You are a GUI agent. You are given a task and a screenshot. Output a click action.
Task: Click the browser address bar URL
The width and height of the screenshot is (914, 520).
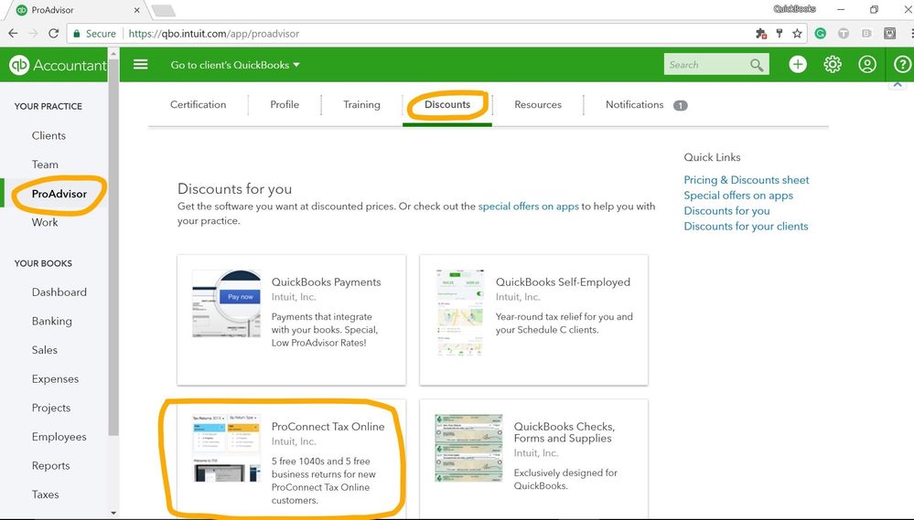[213, 34]
